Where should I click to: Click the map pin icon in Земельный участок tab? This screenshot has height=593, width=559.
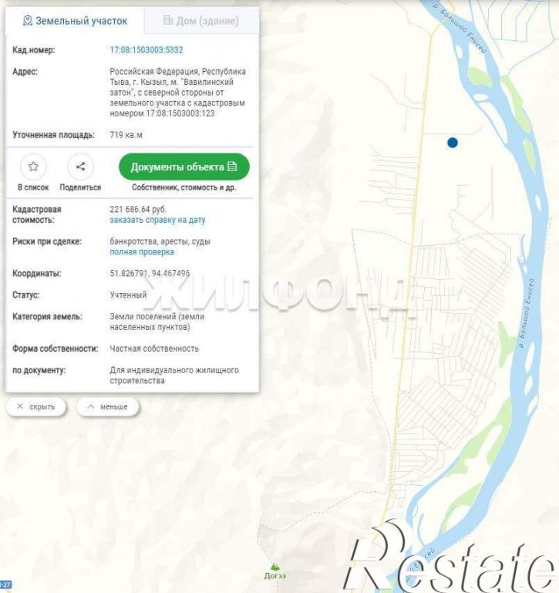tap(27, 20)
